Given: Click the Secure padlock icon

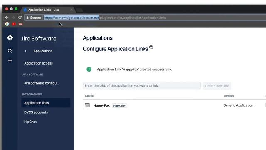Looking at the screenshot, I should pyautogui.click(x=27, y=17).
